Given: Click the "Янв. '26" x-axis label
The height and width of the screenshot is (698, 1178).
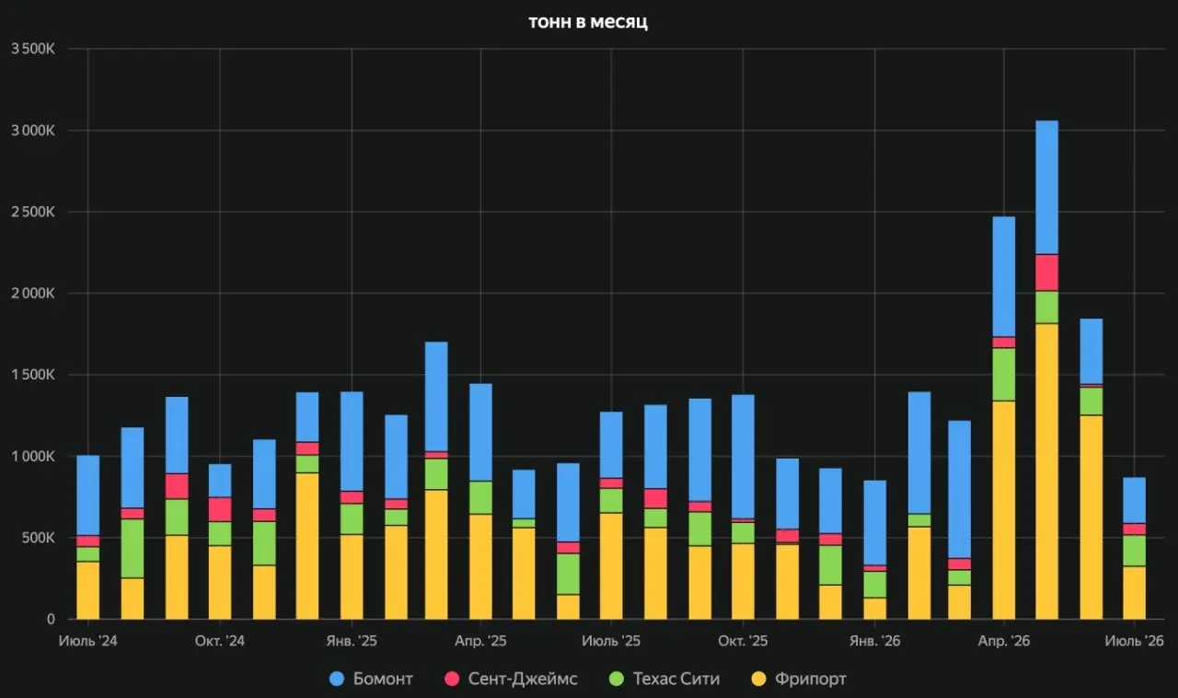Looking at the screenshot, I should [874, 641].
